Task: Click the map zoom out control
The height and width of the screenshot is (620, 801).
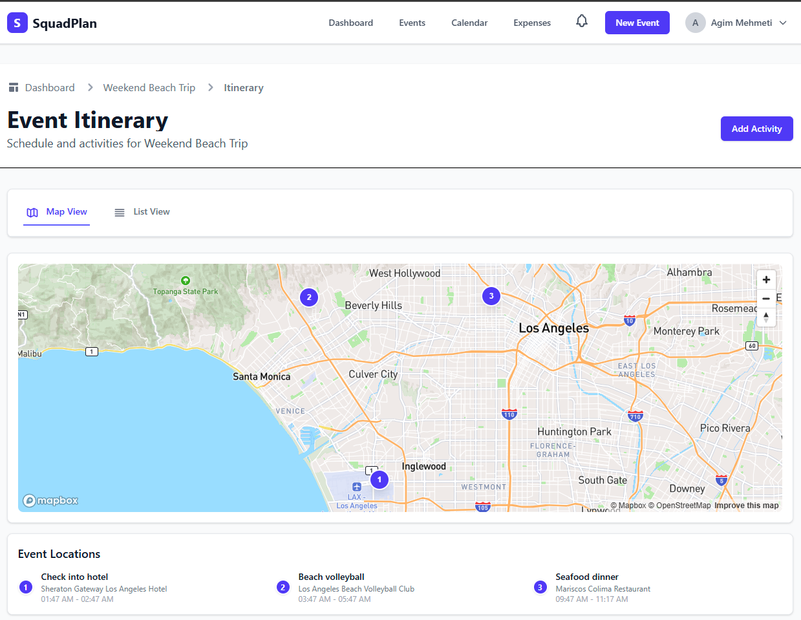Action: click(x=766, y=299)
